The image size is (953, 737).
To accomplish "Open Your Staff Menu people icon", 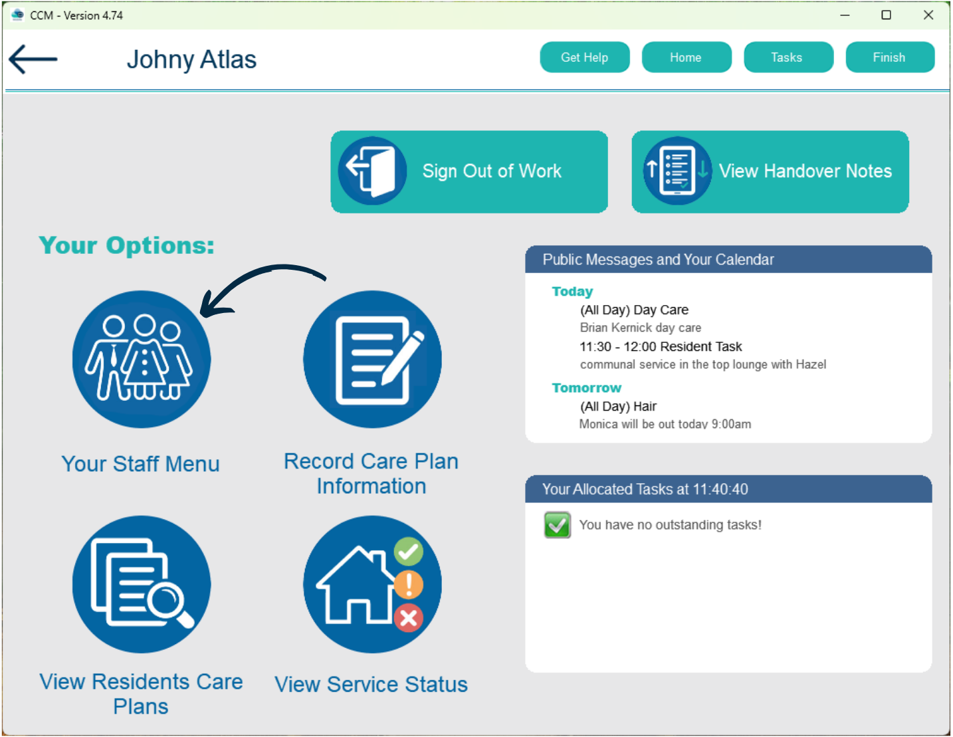I will (142, 359).
